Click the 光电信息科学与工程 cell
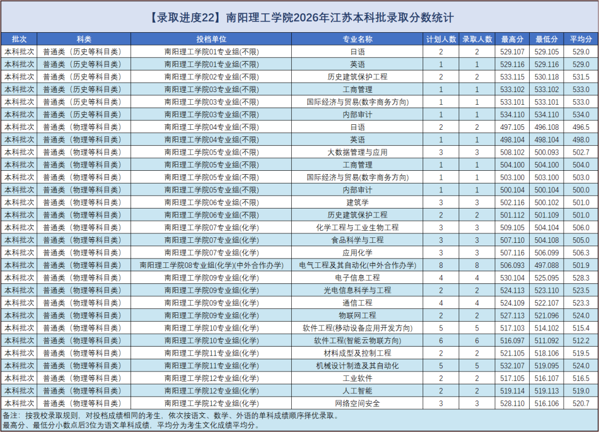 coord(357,290)
